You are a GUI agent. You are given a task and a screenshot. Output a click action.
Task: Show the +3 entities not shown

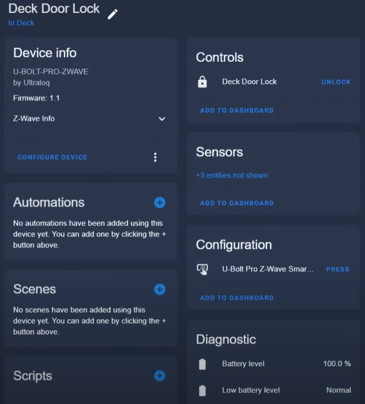232,176
